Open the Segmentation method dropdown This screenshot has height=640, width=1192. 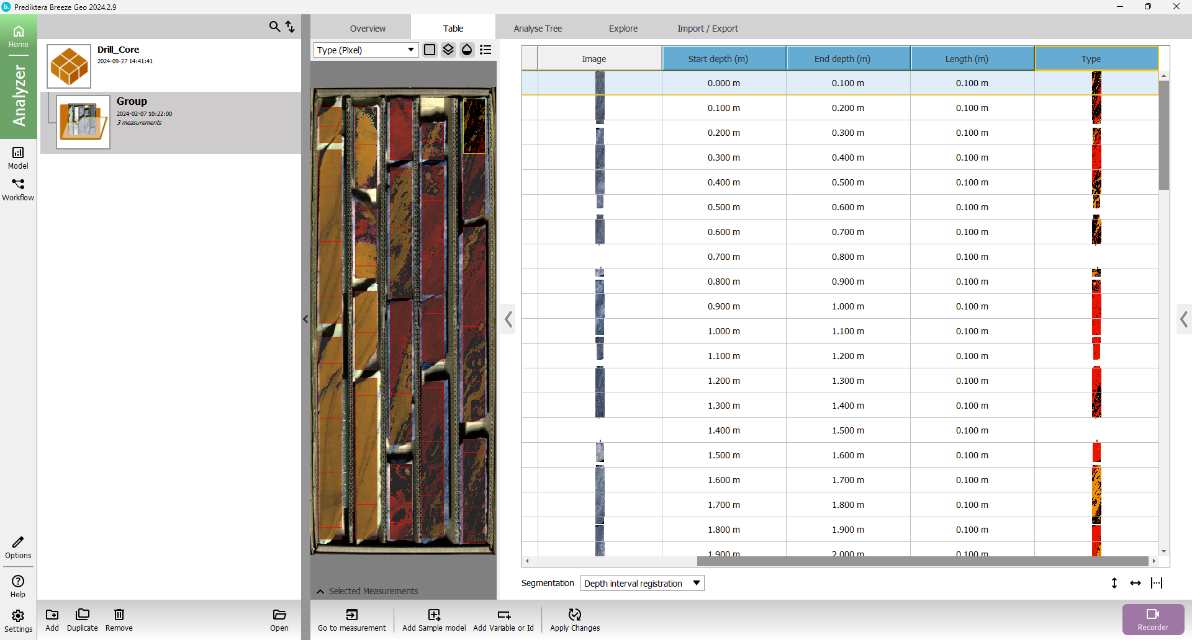pyautogui.click(x=642, y=583)
